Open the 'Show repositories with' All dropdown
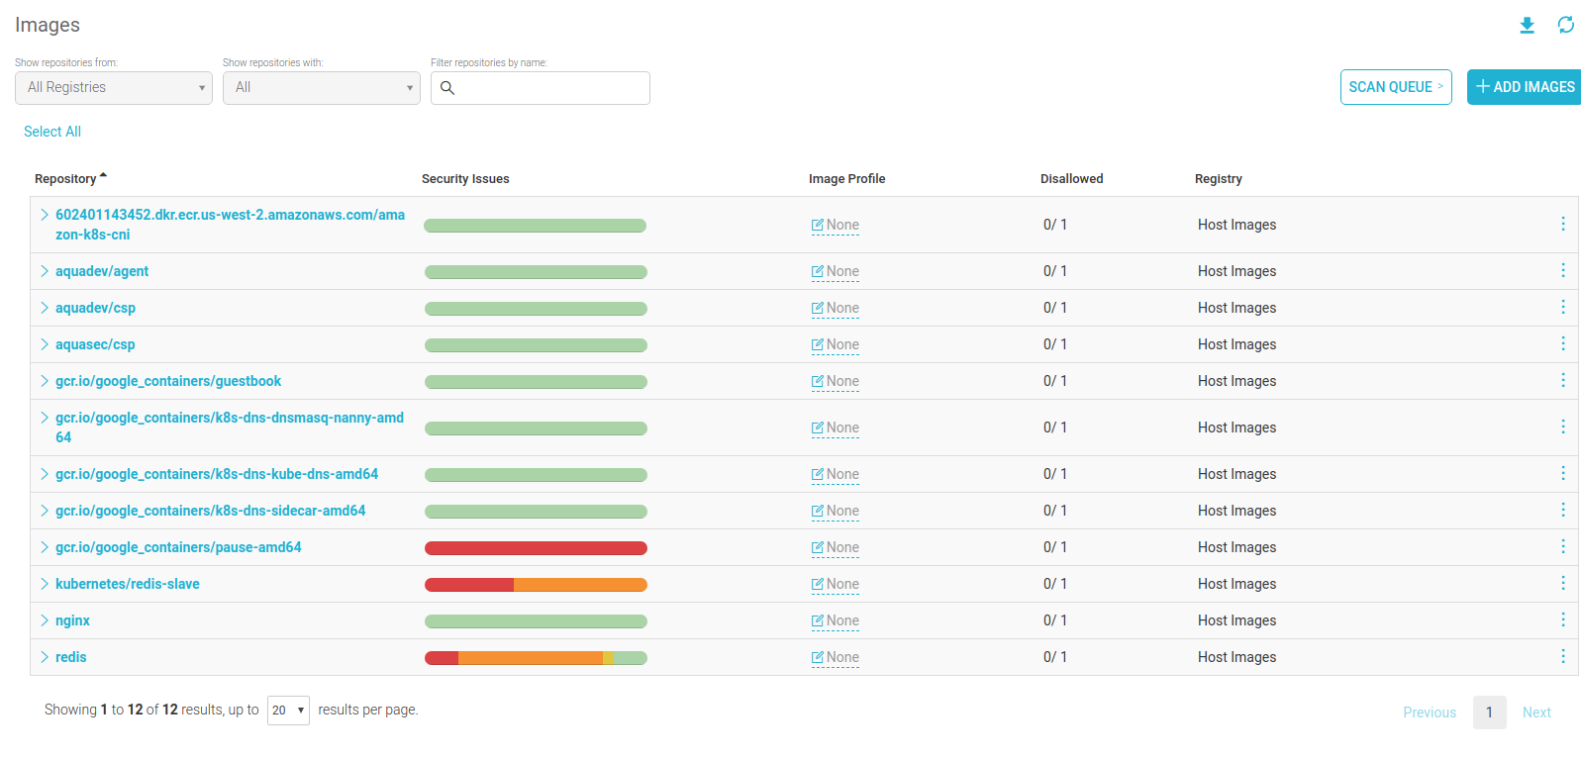Screen dimensions: 1581x760 coord(322,88)
